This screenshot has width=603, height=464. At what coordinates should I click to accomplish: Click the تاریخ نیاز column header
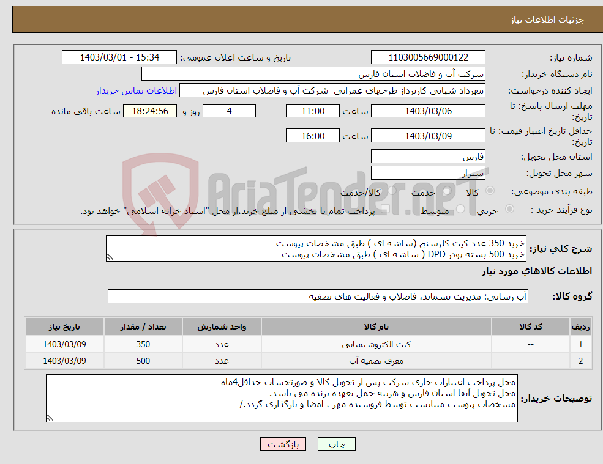[65, 327]
